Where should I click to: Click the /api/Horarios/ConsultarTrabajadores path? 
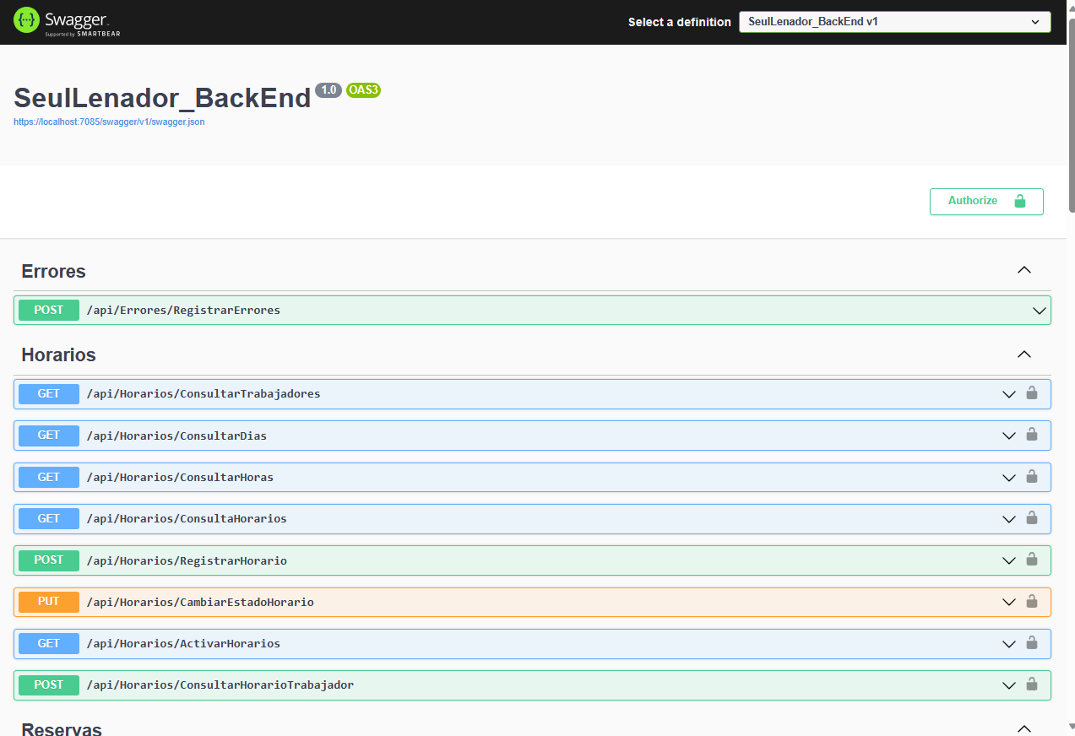204,394
